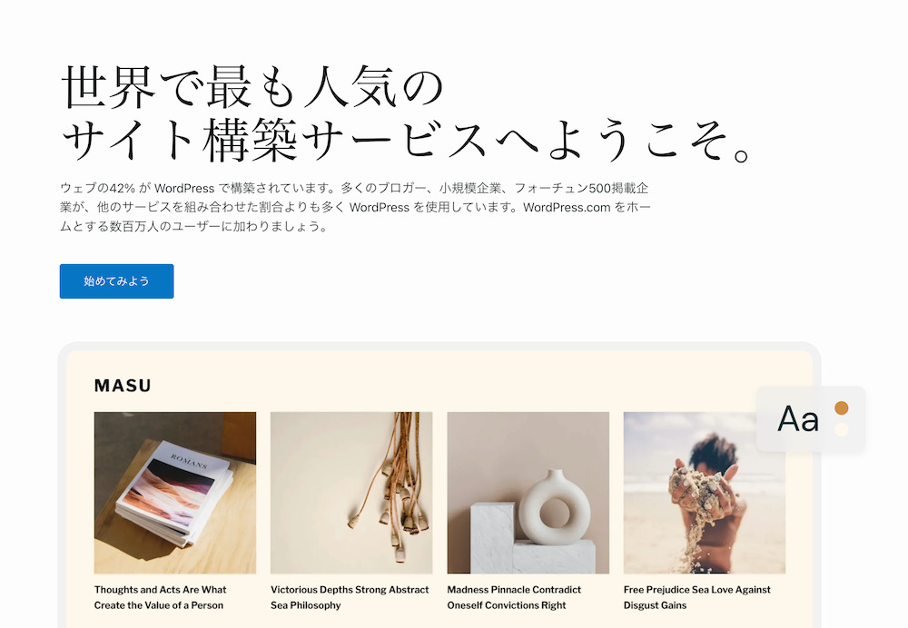Screen dimensions: 908x628
Task: Open the ceramic ring vase thumbnail
Action: (x=528, y=493)
